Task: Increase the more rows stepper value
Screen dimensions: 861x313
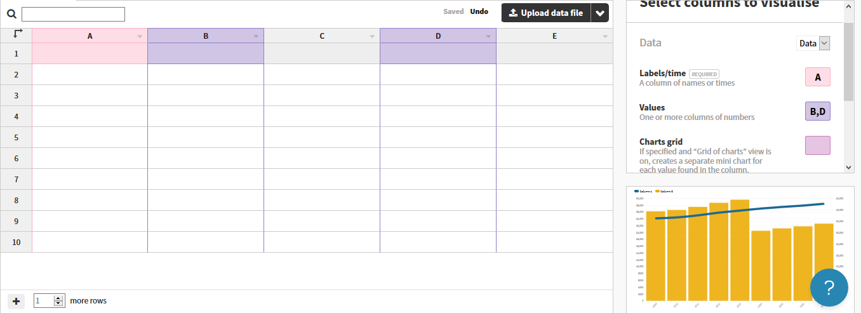Action: [59, 298]
